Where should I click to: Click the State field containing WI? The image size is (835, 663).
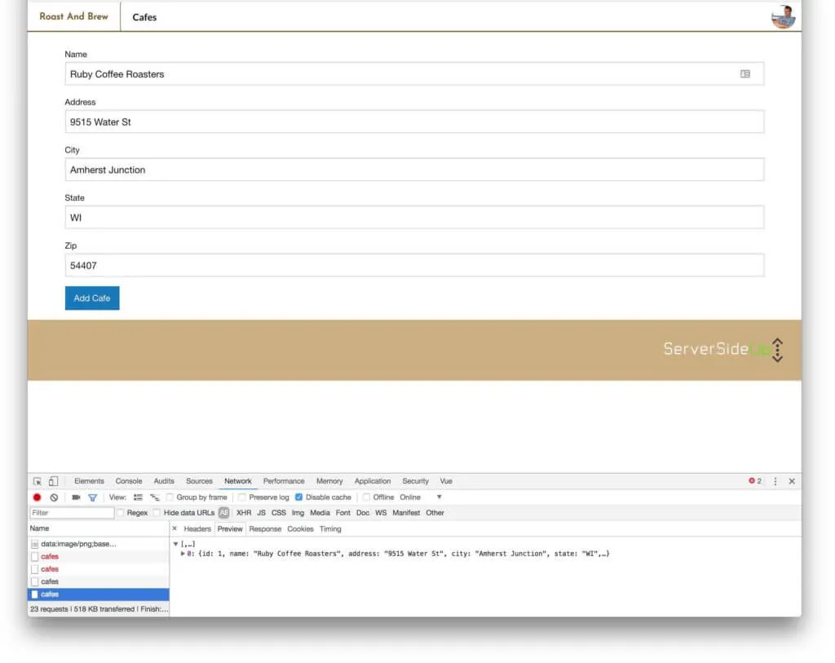414,217
